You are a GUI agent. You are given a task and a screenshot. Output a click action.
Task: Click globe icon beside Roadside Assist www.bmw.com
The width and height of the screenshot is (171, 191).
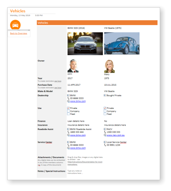69,135
